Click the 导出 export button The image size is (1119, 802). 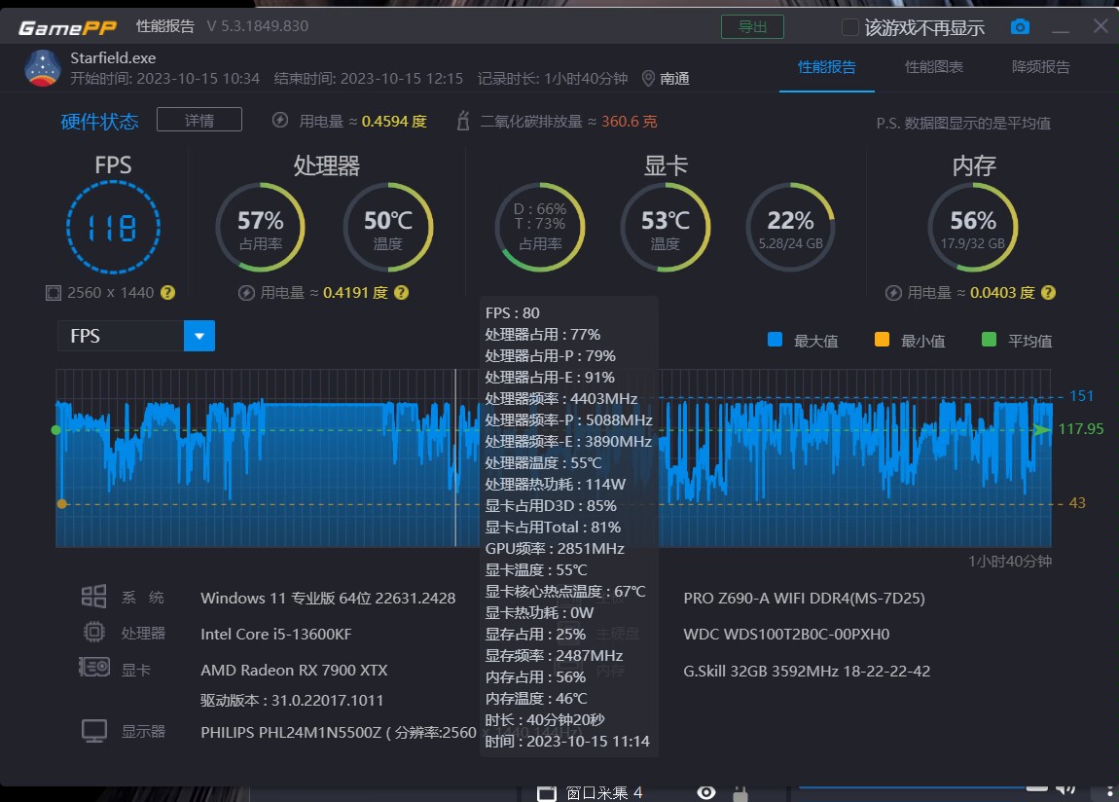tap(752, 27)
